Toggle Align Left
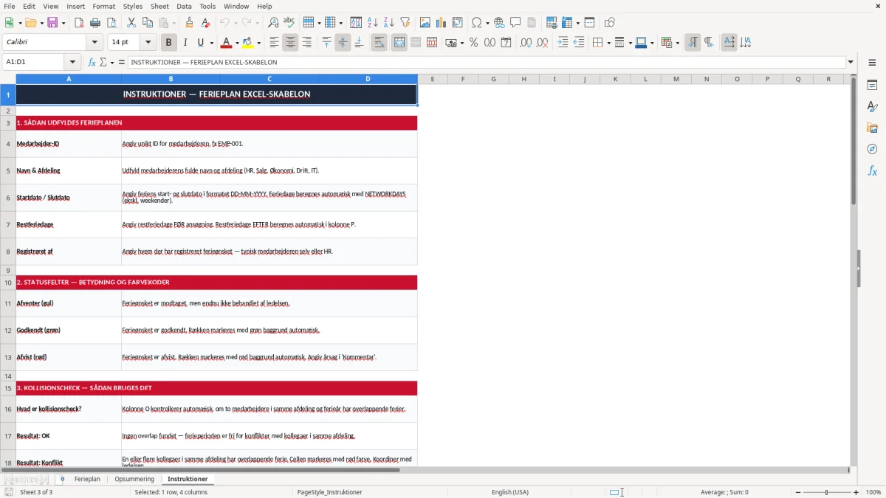 [274, 43]
